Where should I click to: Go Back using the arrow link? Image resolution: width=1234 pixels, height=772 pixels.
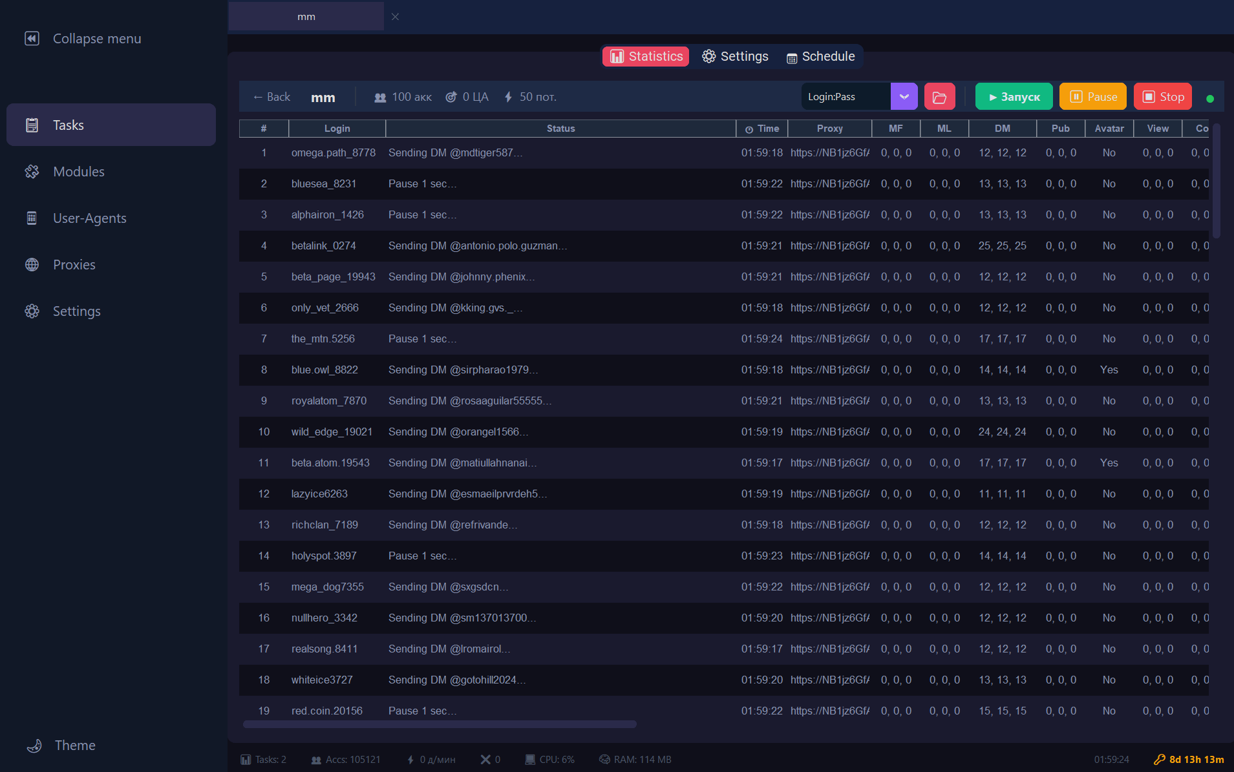tap(271, 97)
